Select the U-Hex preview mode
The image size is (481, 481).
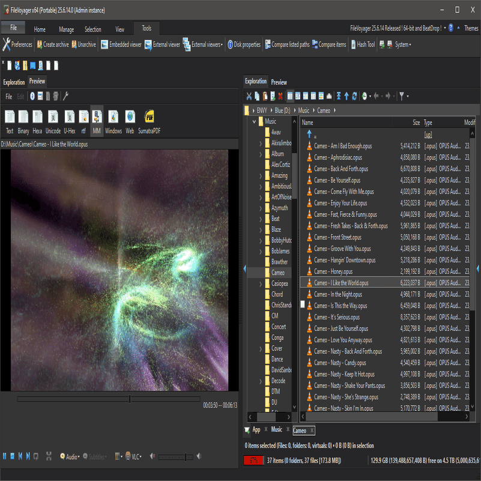pos(70,122)
